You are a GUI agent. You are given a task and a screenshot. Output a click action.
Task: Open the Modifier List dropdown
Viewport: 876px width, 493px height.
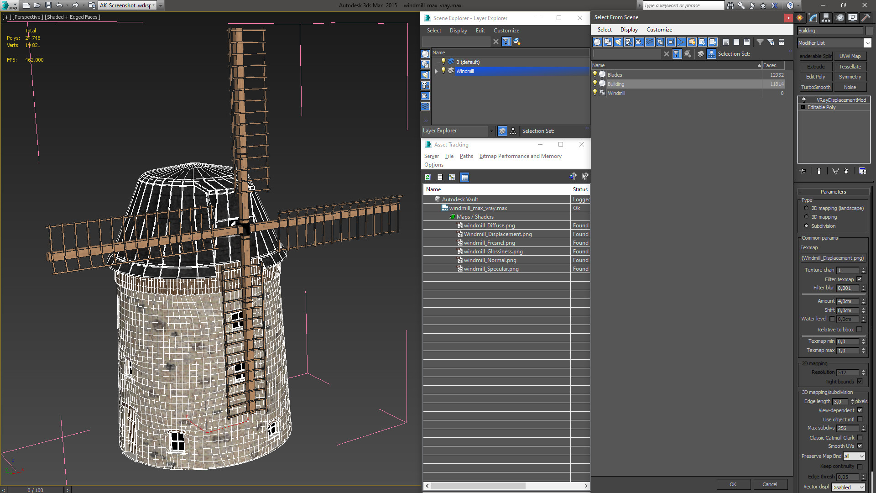867,43
